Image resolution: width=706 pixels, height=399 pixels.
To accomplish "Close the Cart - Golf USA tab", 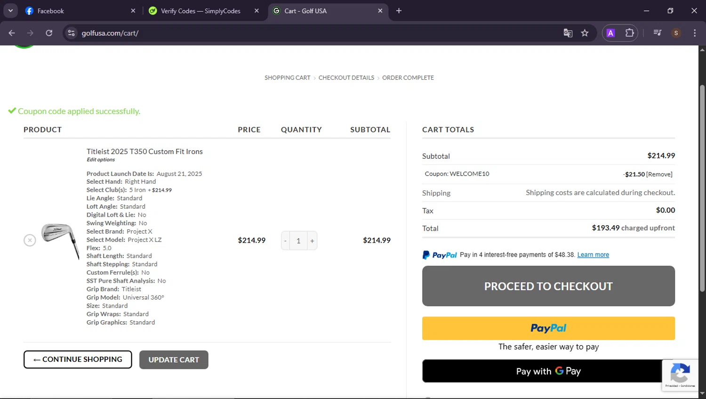I will 380,11.
